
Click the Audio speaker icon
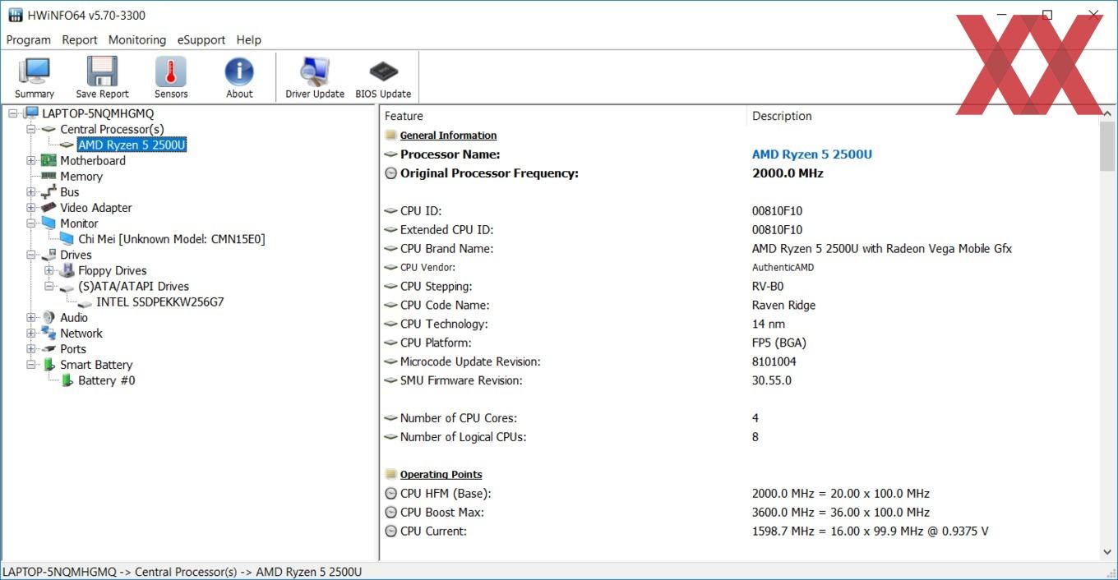(x=49, y=317)
